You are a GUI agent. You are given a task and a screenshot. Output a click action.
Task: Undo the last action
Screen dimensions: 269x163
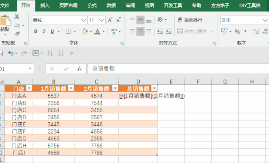pos(11,53)
